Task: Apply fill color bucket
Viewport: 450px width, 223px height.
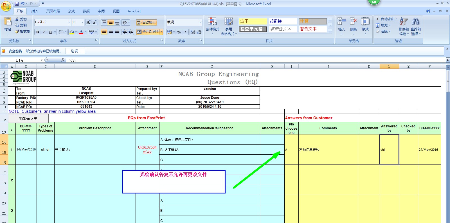Action: (x=72, y=32)
